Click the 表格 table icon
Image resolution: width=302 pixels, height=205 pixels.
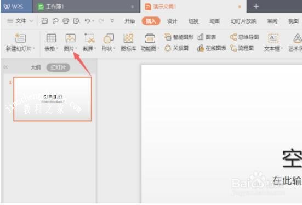click(51, 38)
